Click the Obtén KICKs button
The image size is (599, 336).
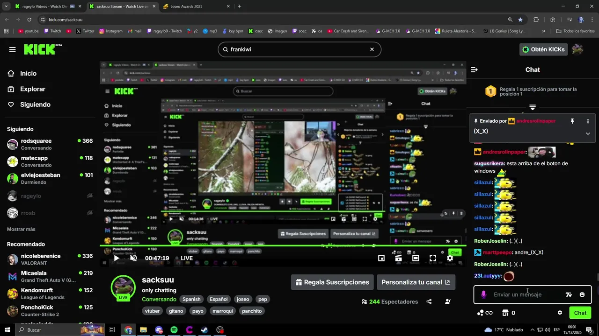[543, 49]
